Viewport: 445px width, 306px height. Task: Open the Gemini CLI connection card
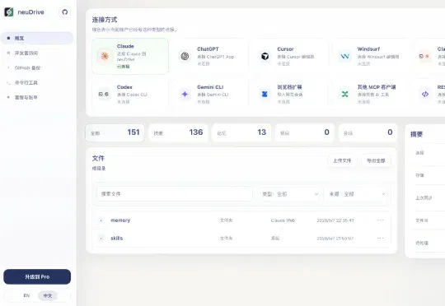click(210, 94)
